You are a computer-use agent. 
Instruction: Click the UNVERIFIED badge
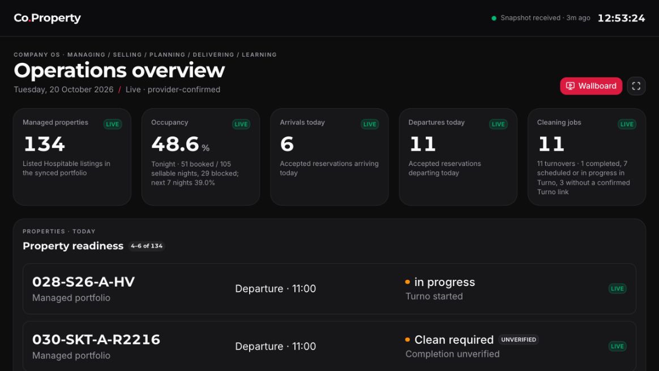519,339
